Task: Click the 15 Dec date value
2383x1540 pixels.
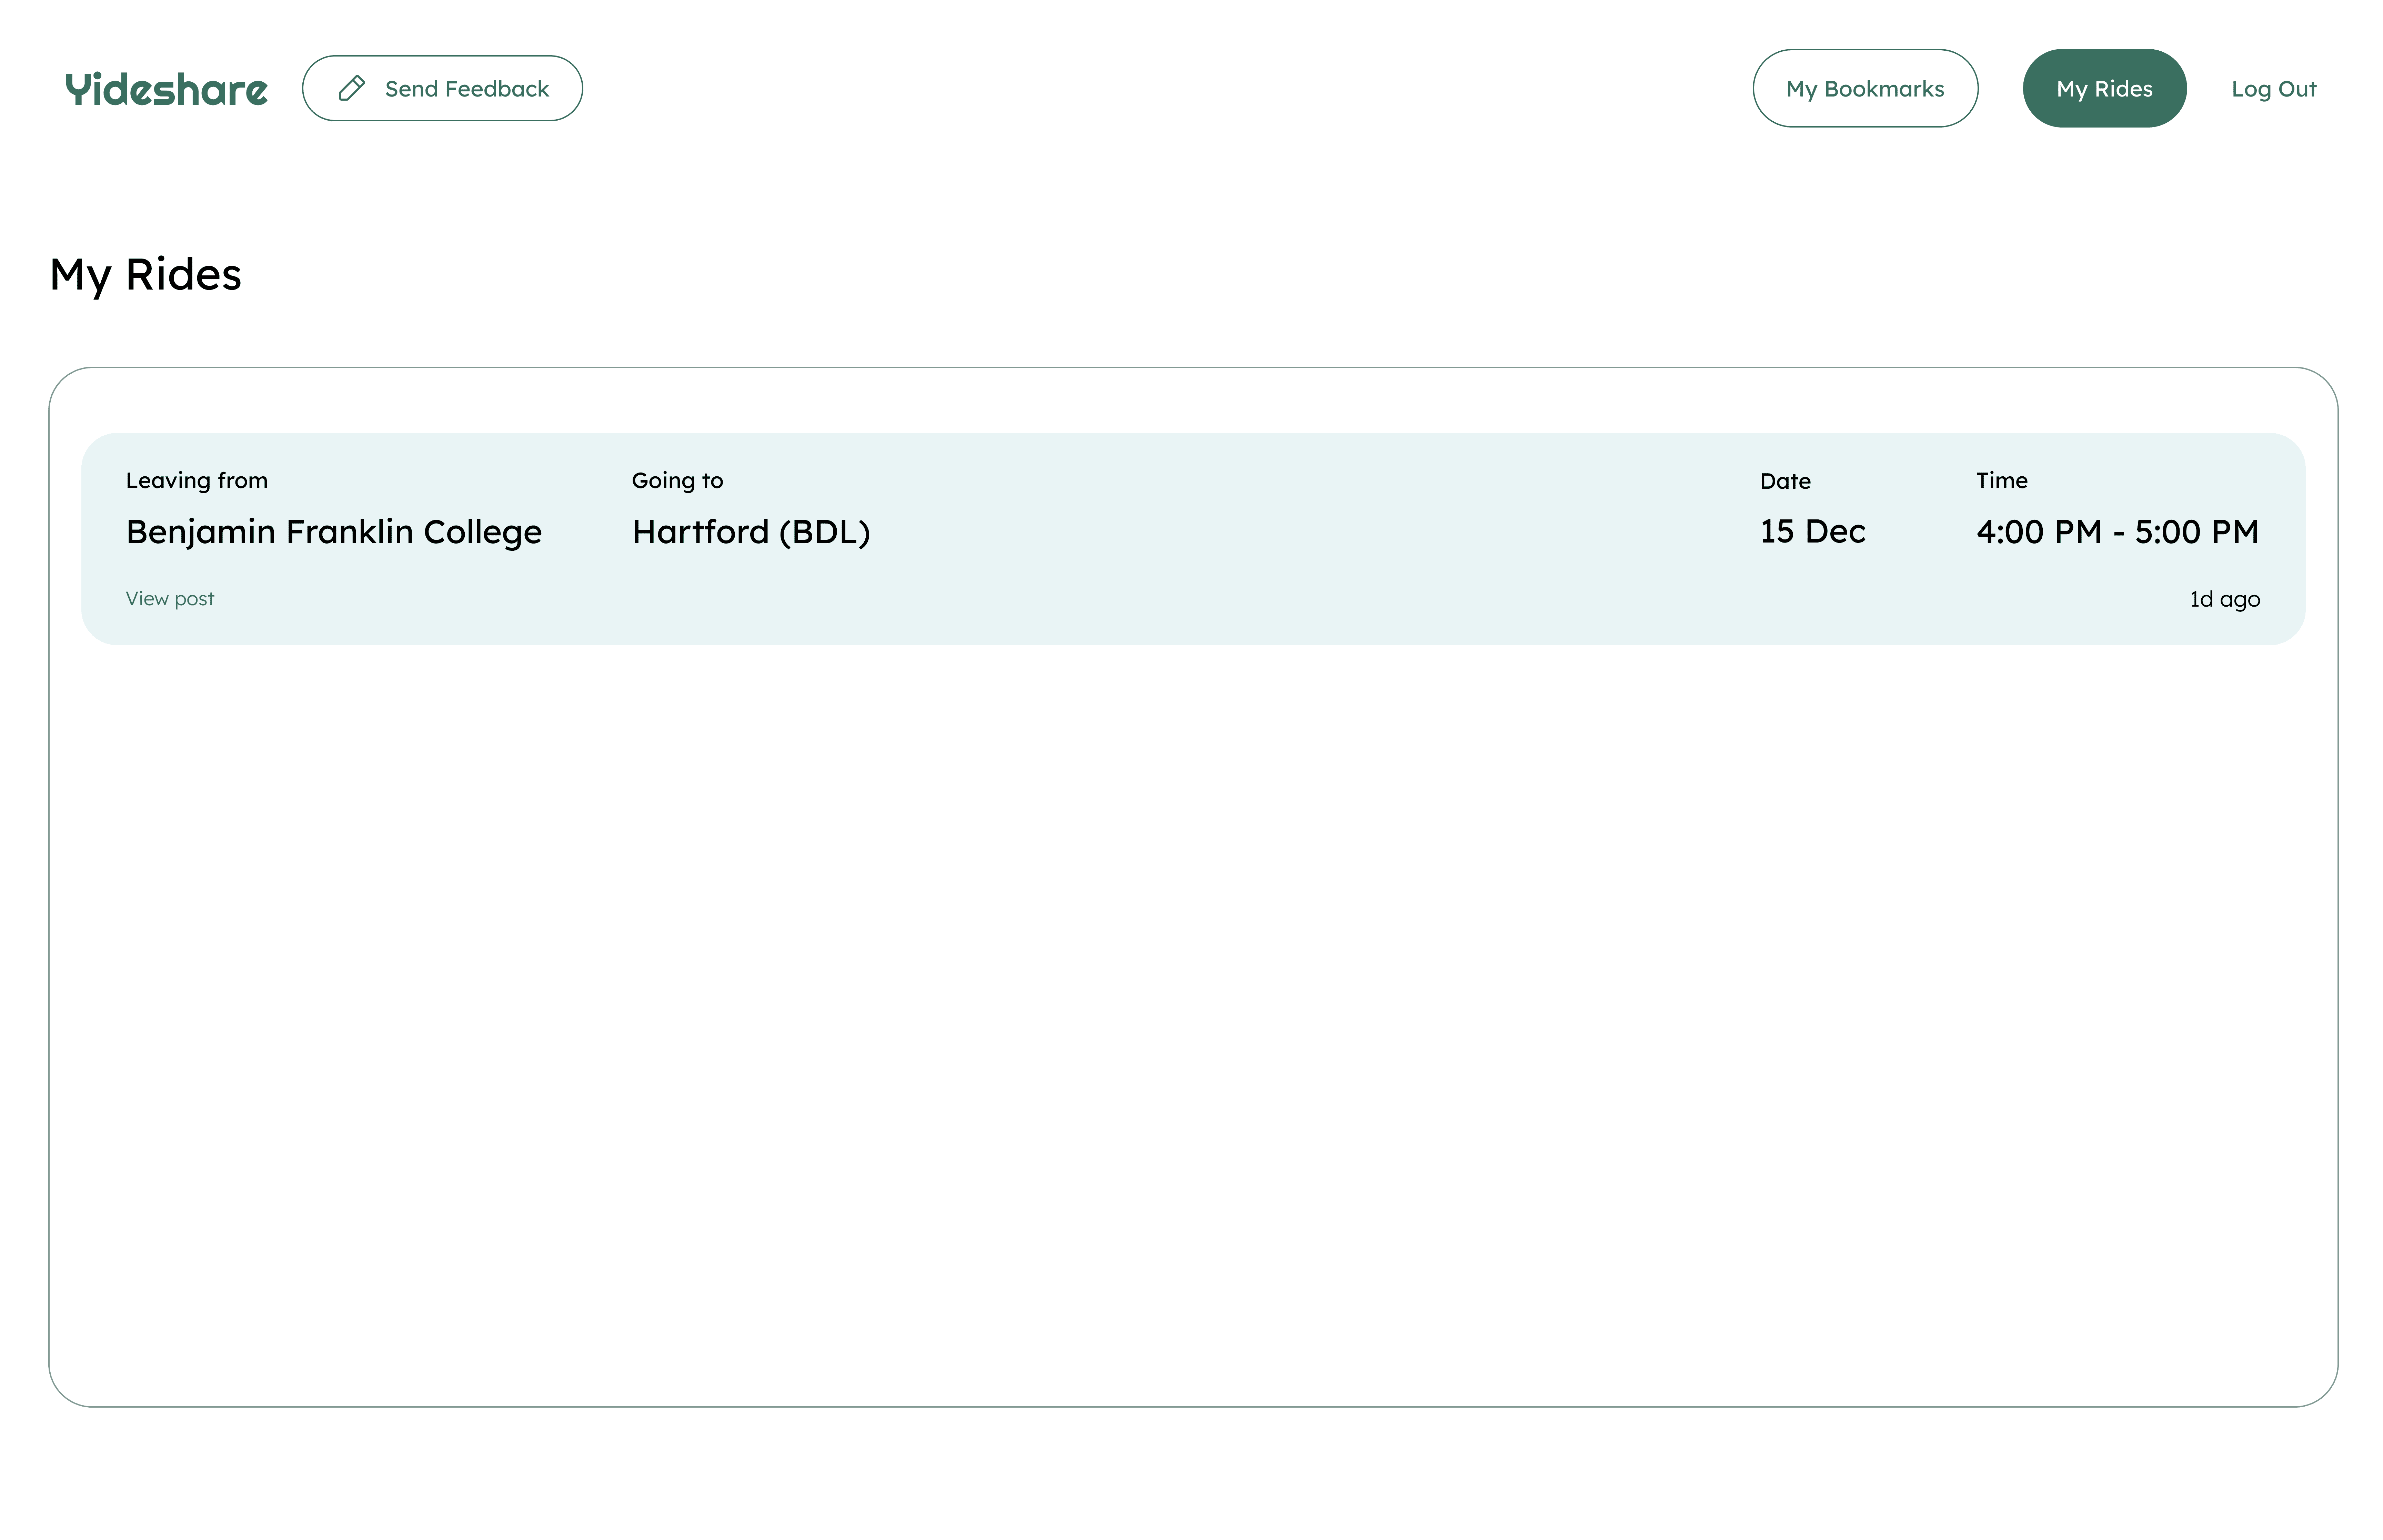Action: pos(1812,531)
